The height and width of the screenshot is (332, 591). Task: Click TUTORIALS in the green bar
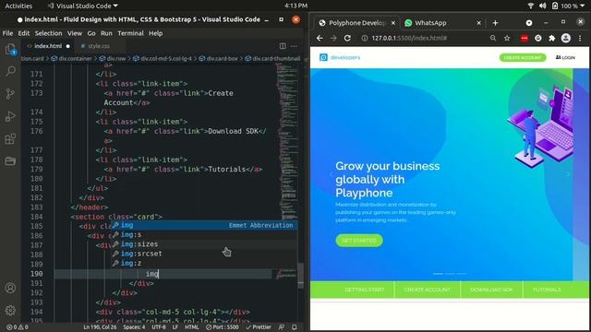547,290
